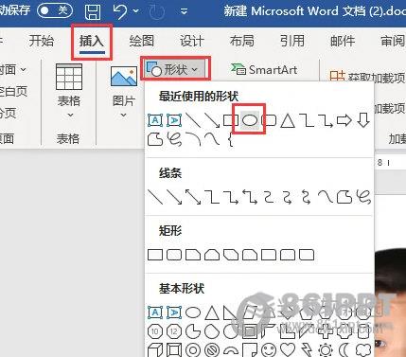Select the Dodecagon (12) shape

point(174,331)
